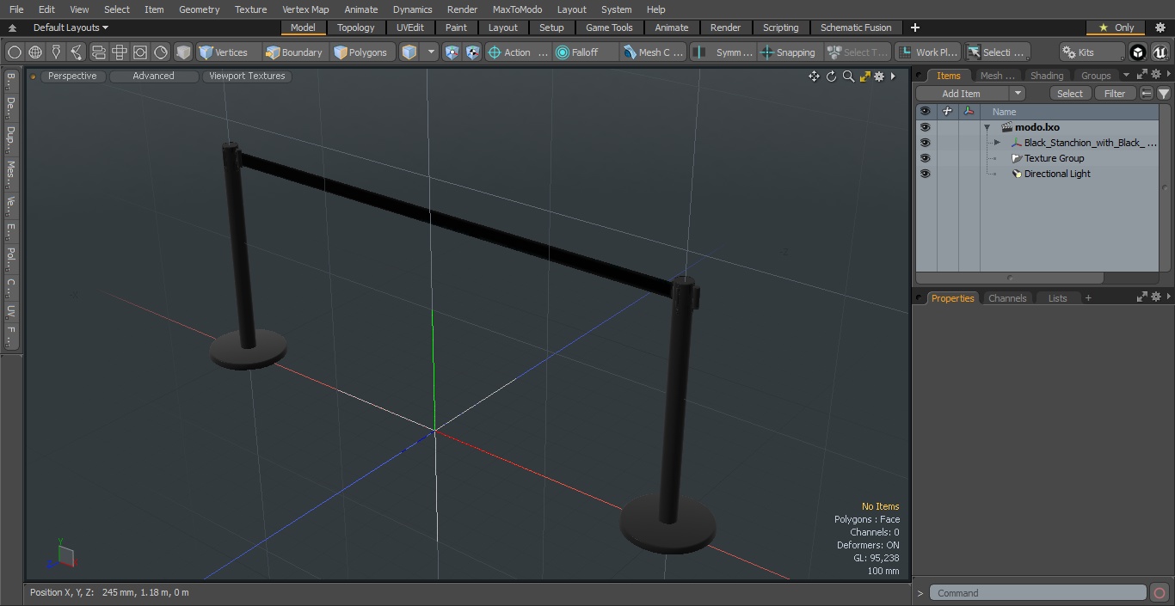Open Viewport Textures dropdown
This screenshot has height=606, width=1175.
pos(247,77)
